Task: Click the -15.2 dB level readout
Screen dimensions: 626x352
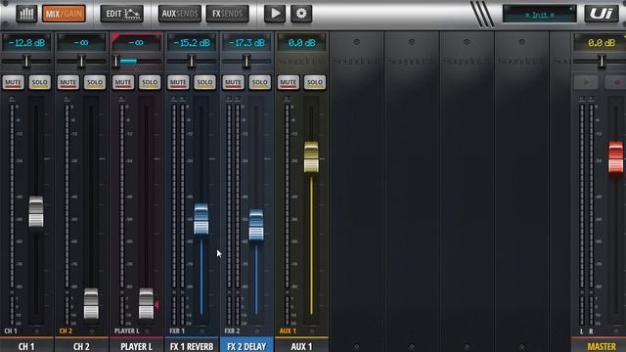Action: click(x=192, y=43)
